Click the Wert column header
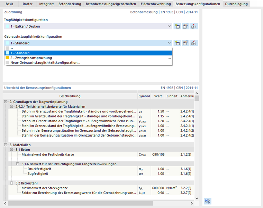The width and height of the screenshot is (263, 208). 158,96
